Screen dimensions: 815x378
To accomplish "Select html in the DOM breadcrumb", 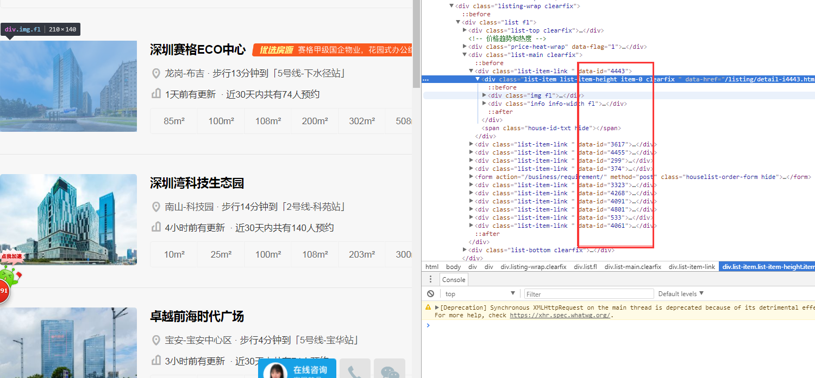I will click(x=432, y=267).
